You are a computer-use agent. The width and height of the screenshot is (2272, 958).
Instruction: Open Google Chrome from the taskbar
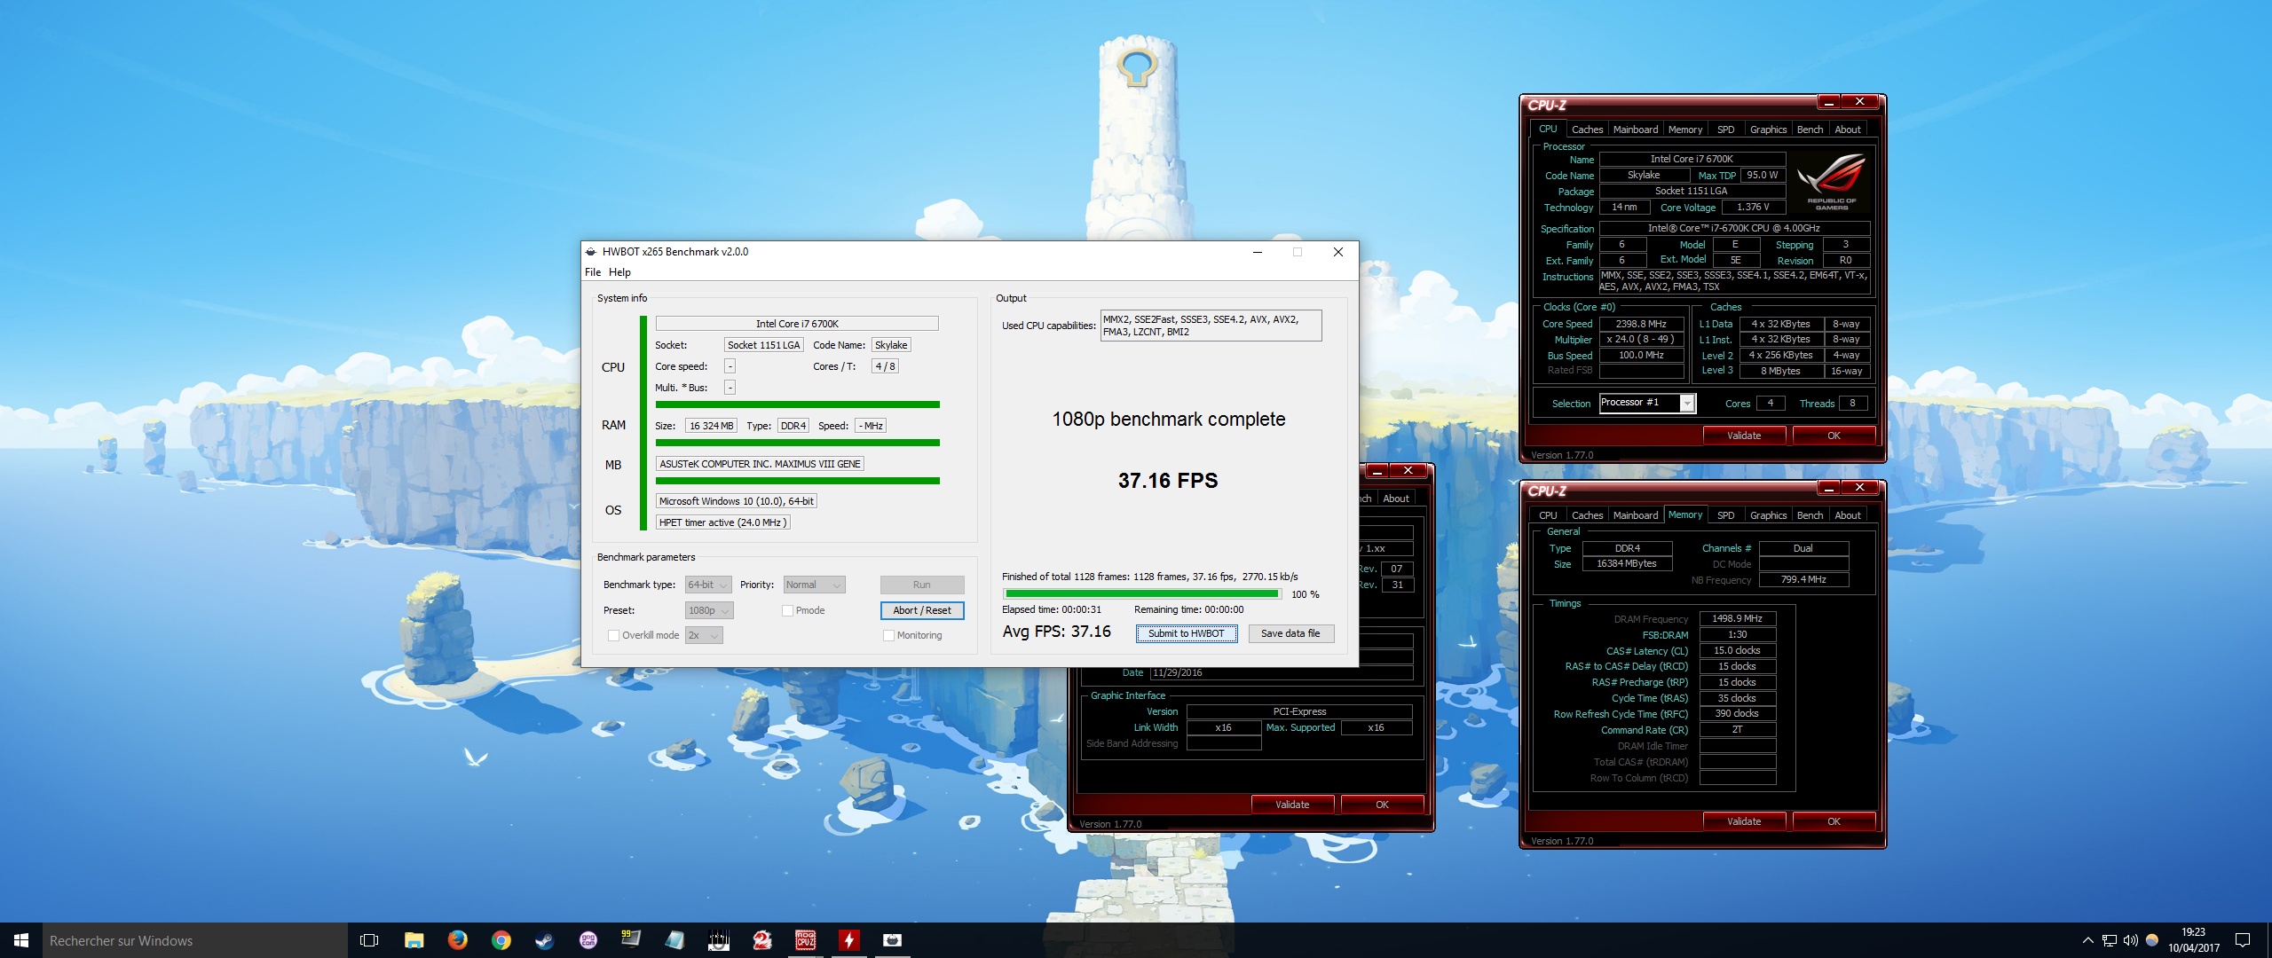point(501,940)
